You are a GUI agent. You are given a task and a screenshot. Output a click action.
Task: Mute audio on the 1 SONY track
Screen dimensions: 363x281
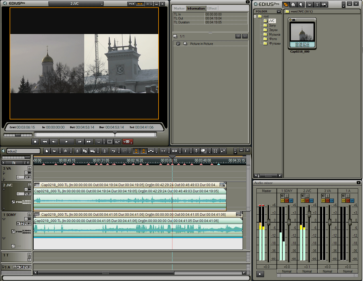[29, 224]
